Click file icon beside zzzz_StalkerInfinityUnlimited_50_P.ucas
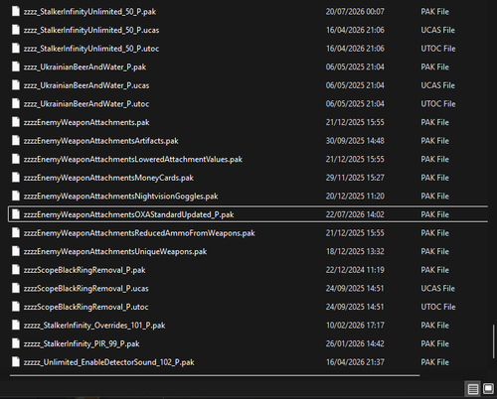The width and height of the screenshot is (497, 399). pos(16,30)
